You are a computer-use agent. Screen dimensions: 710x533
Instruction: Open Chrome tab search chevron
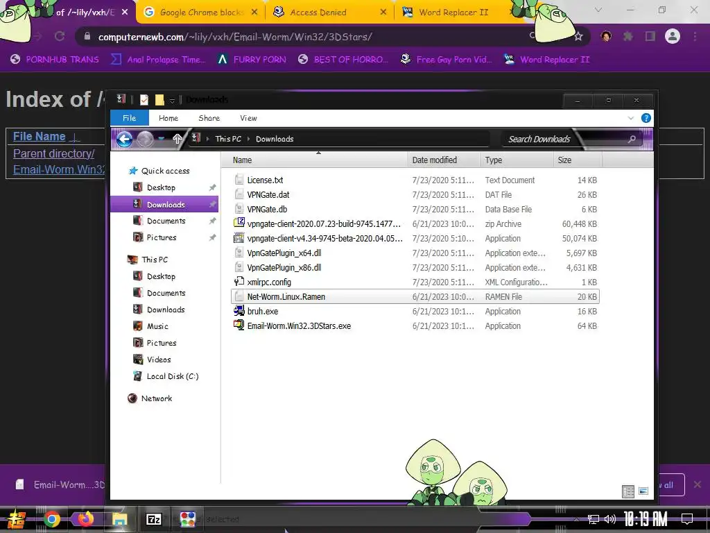598,10
